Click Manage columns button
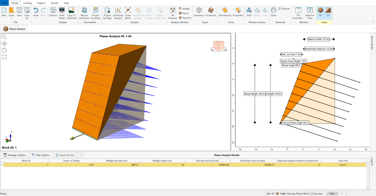Viewport: 376px width, 196px height. coord(15,155)
